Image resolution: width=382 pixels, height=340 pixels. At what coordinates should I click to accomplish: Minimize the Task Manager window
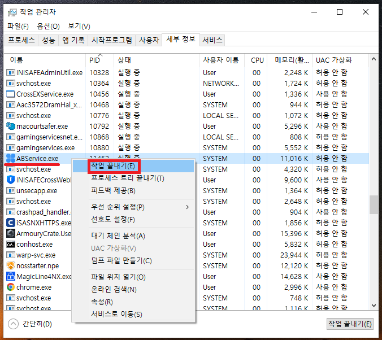click(x=314, y=12)
